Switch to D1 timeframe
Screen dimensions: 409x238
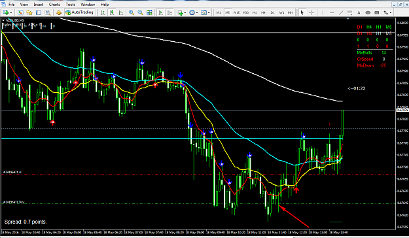(x=273, y=12)
